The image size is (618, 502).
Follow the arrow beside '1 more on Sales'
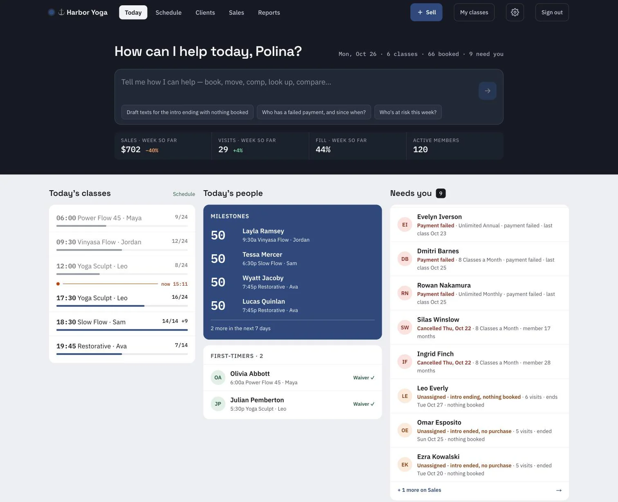coord(559,490)
